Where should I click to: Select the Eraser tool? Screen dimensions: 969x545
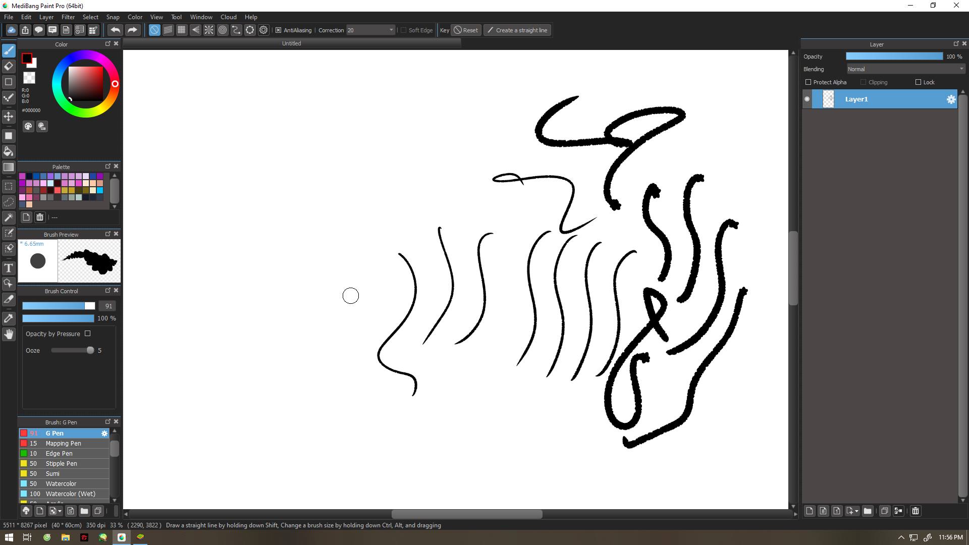point(9,66)
